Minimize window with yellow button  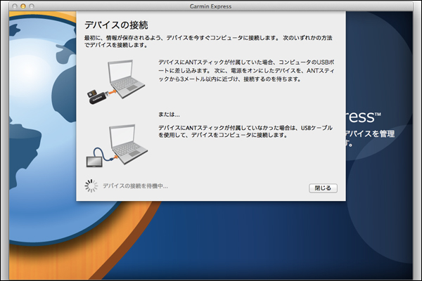point(23,6)
